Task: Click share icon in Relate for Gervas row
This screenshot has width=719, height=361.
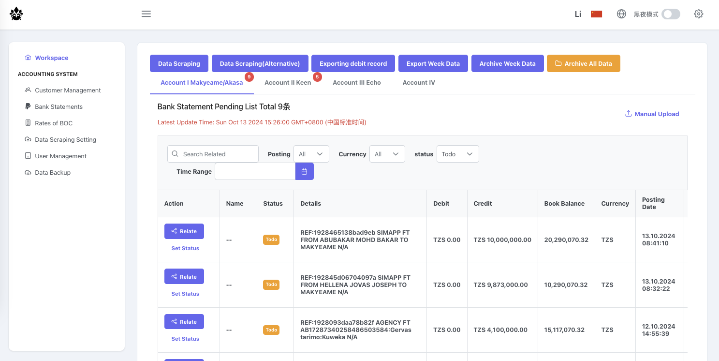Action: click(174, 322)
